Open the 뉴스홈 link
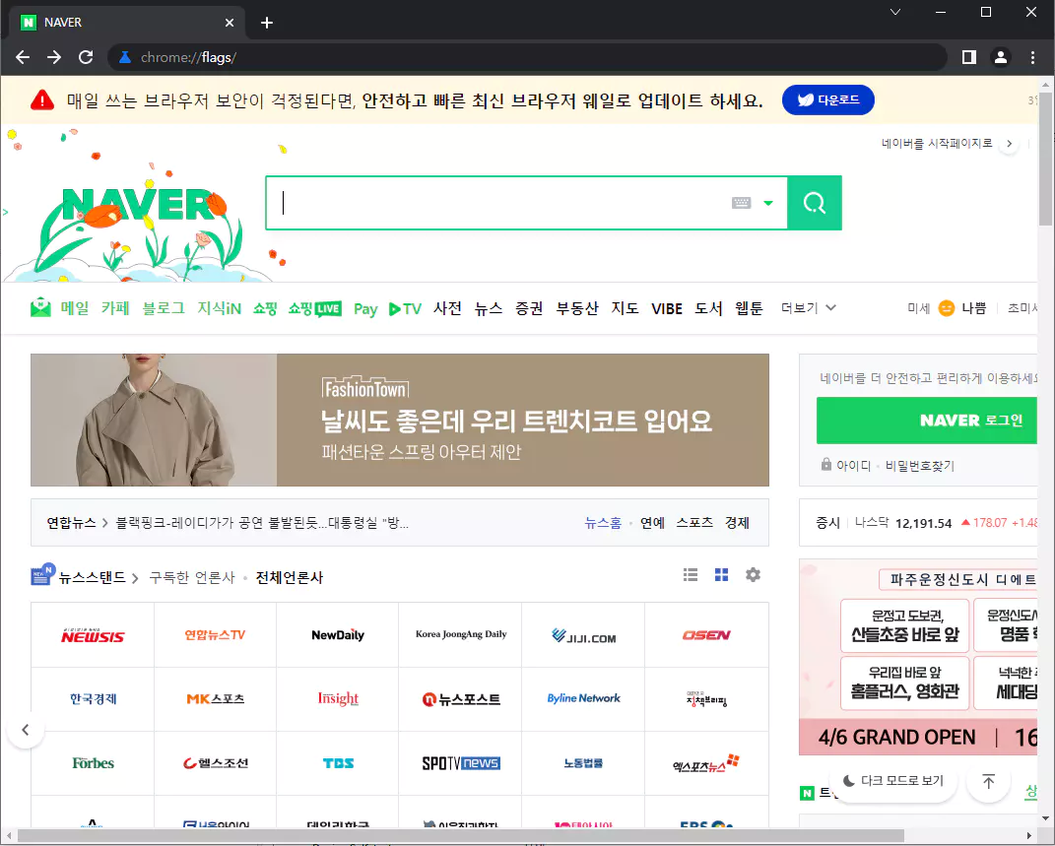Screen dimensions: 1055x846 tap(603, 523)
